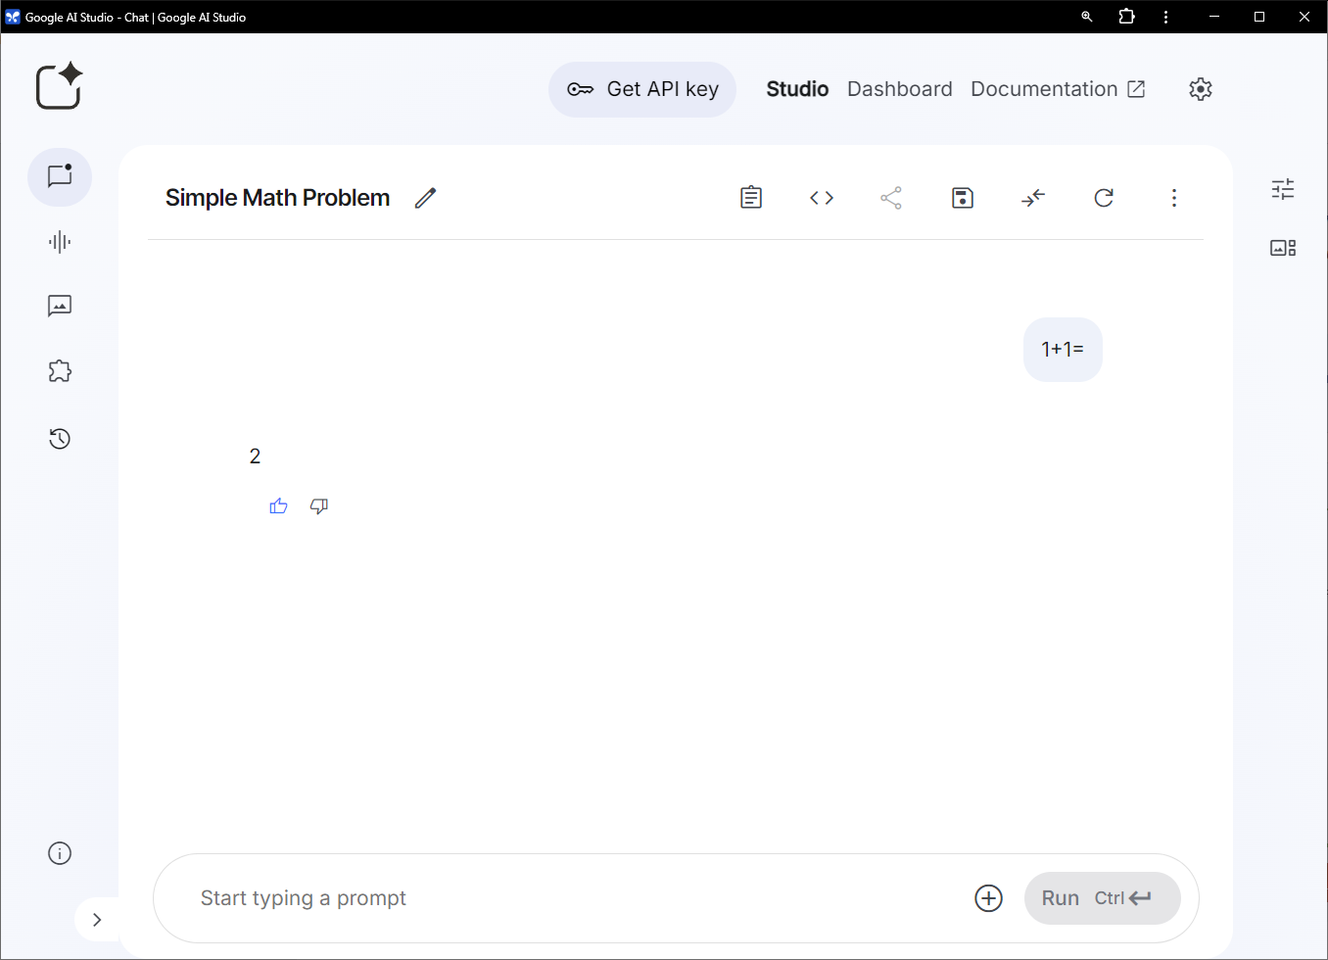Viewport: 1328px width, 960px height.
Task: Open Generate Media from the sidebar
Action: (59, 306)
